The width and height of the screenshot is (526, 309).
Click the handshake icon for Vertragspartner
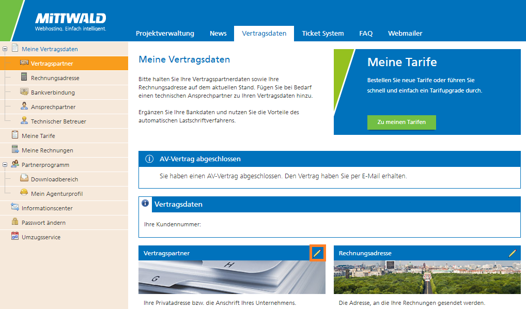(x=24, y=63)
